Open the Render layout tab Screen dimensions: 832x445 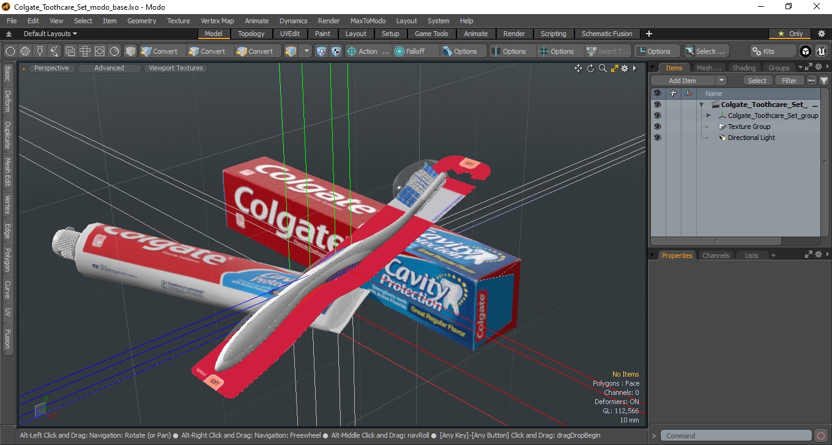(x=514, y=34)
